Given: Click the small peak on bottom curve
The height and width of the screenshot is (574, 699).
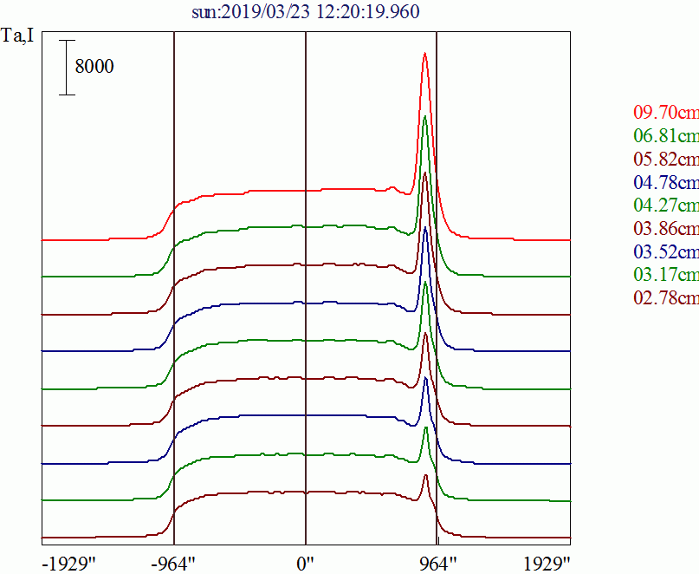Looking at the screenshot, I should coord(425,476).
